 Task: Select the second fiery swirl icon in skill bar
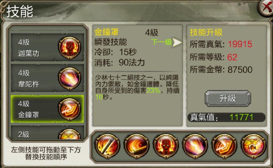tap(136, 146)
